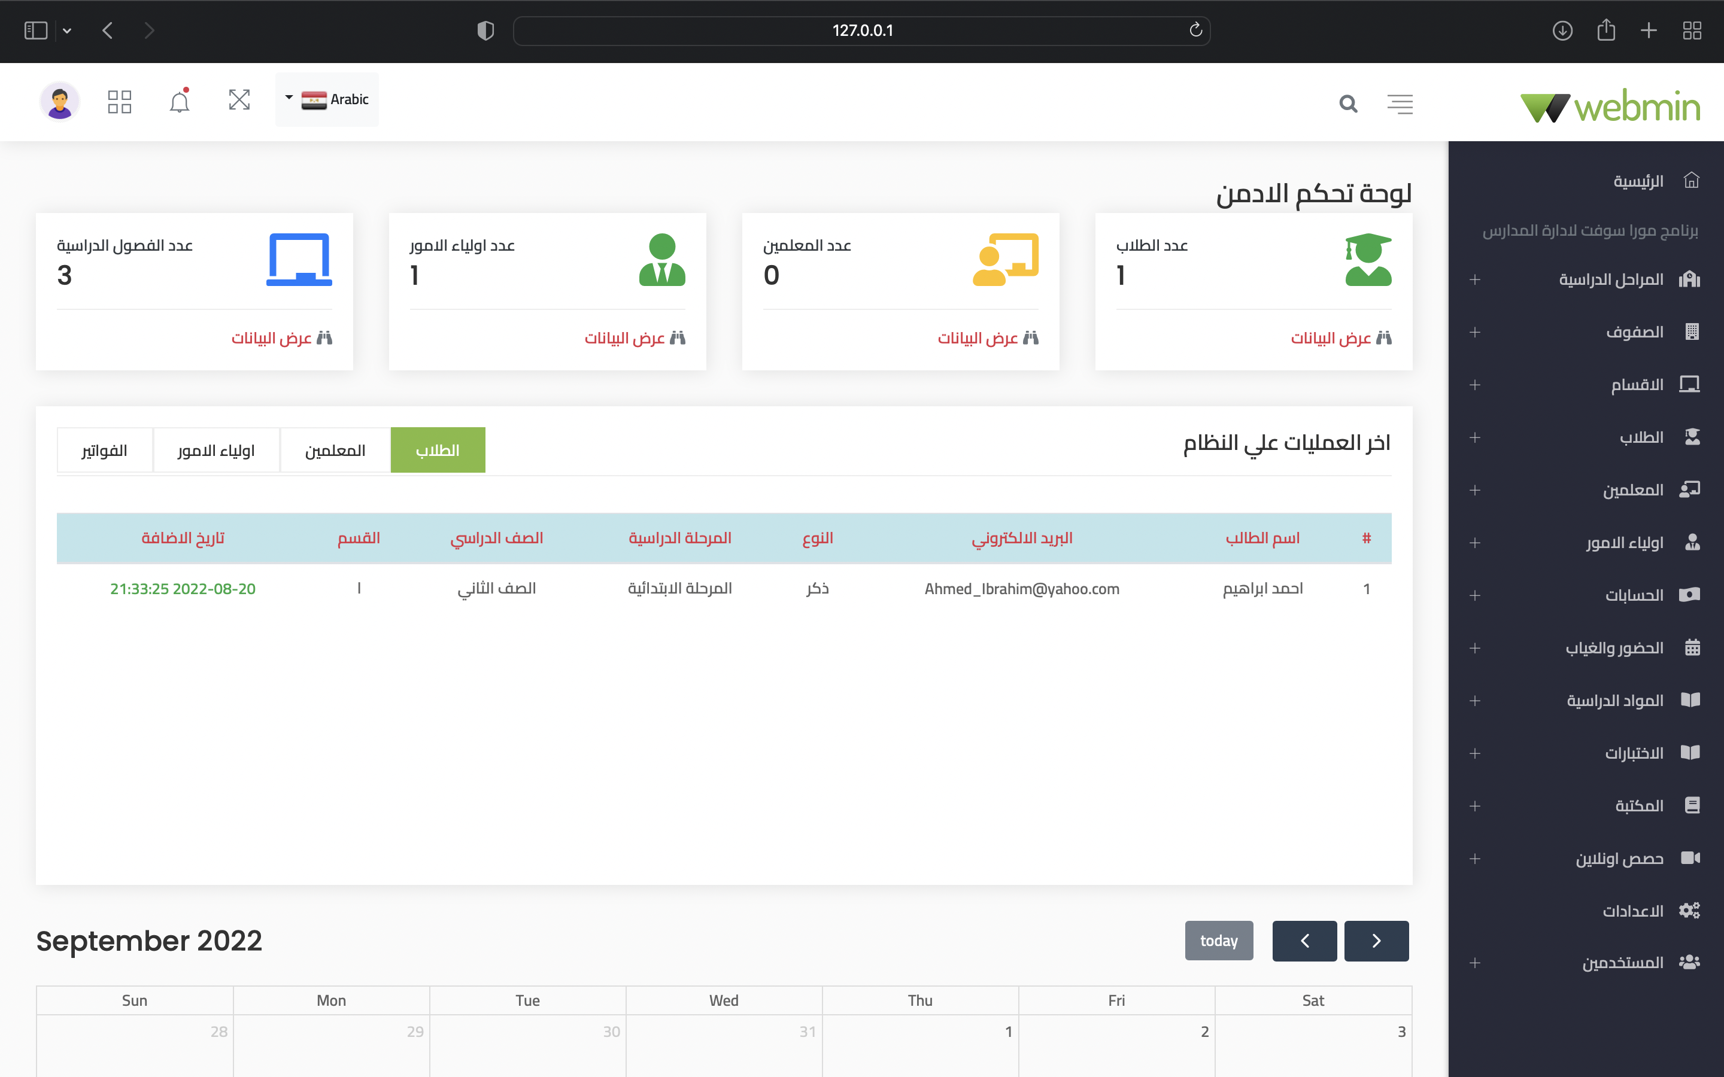Click the browser address bar

click(x=861, y=31)
